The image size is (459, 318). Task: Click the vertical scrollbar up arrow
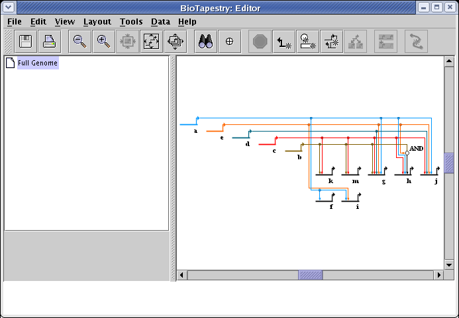449,61
